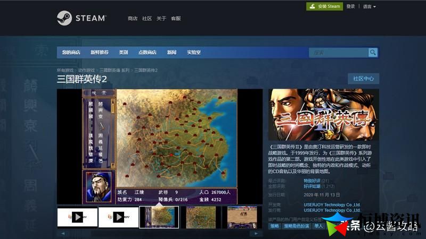
Task: Play the second video thumbnail
Action: tap(118, 217)
